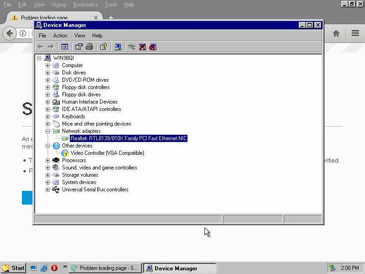365x274 pixels.
Task: Open the browser Bookmarks menu
Action: pos(85,5)
